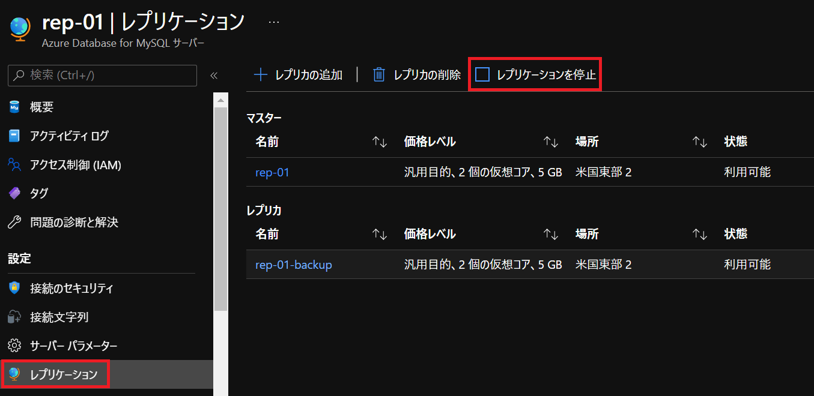Click the 接続文字列 icon
This screenshot has height=396, width=814.
[x=14, y=317]
